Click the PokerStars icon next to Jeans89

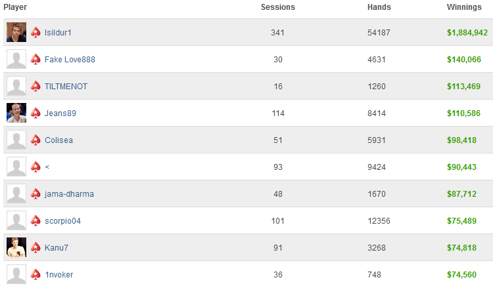pos(35,113)
